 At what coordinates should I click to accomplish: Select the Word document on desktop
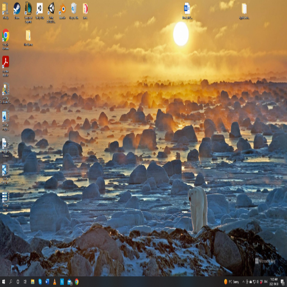coord(187,11)
